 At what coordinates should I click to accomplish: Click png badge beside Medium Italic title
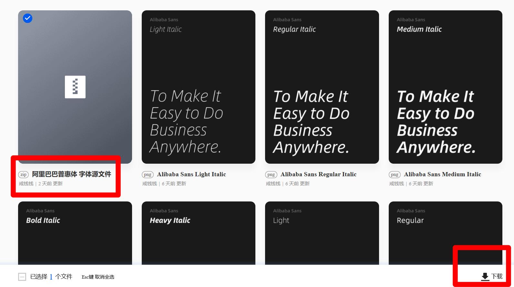(x=395, y=175)
